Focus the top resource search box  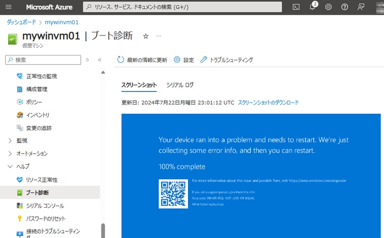click(182, 7)
